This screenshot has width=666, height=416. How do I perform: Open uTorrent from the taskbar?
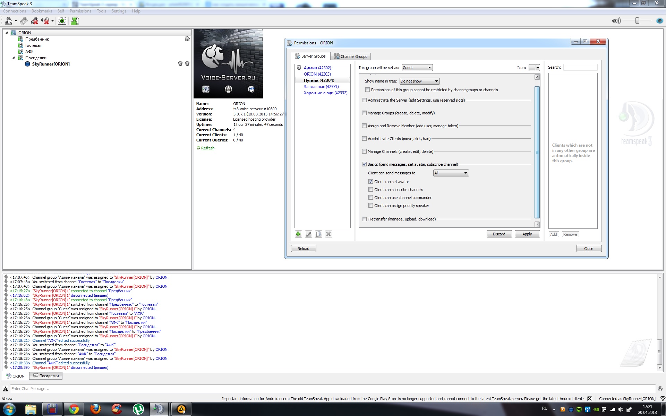pos(138,409)
